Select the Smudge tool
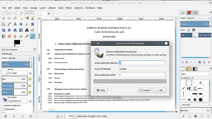This screenshot has height=119, width=212. tap(21, 36)
